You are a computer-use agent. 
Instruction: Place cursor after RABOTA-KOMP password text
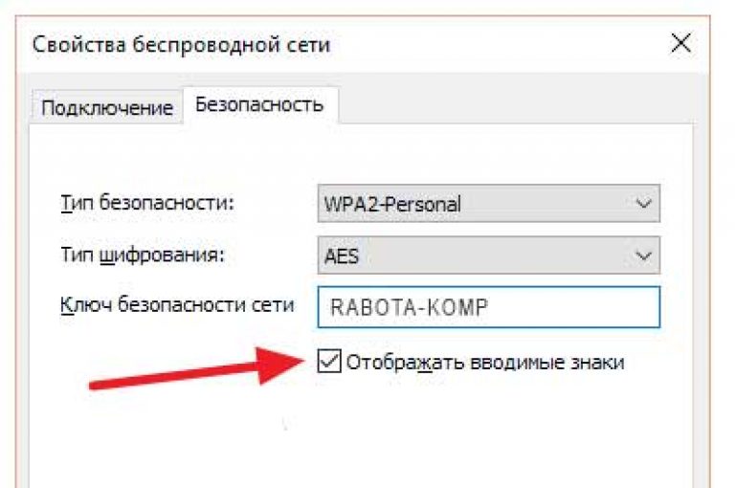[x=490, y=307]
